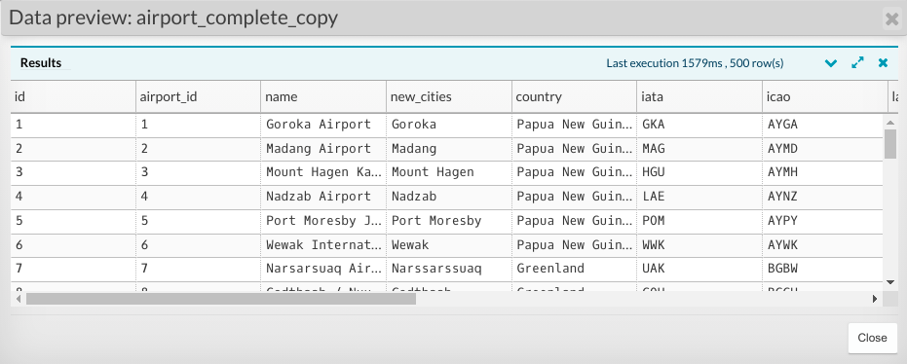Click the vertical scrollbar up arrow
The height and width of the screenshot is (364, 907).
890,122
